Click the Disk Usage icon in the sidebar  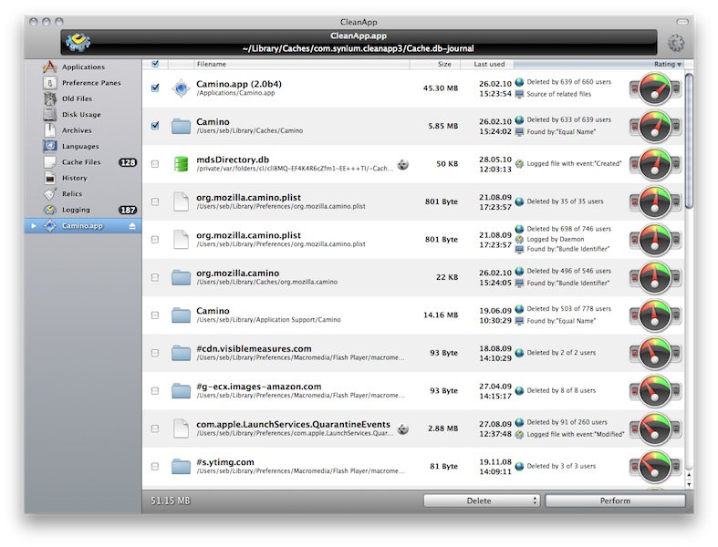51,115
